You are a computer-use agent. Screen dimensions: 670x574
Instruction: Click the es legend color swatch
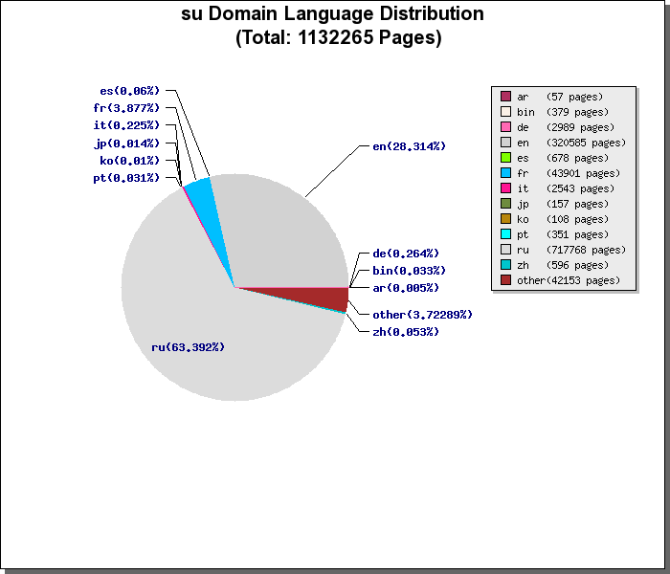coord(505,158)
